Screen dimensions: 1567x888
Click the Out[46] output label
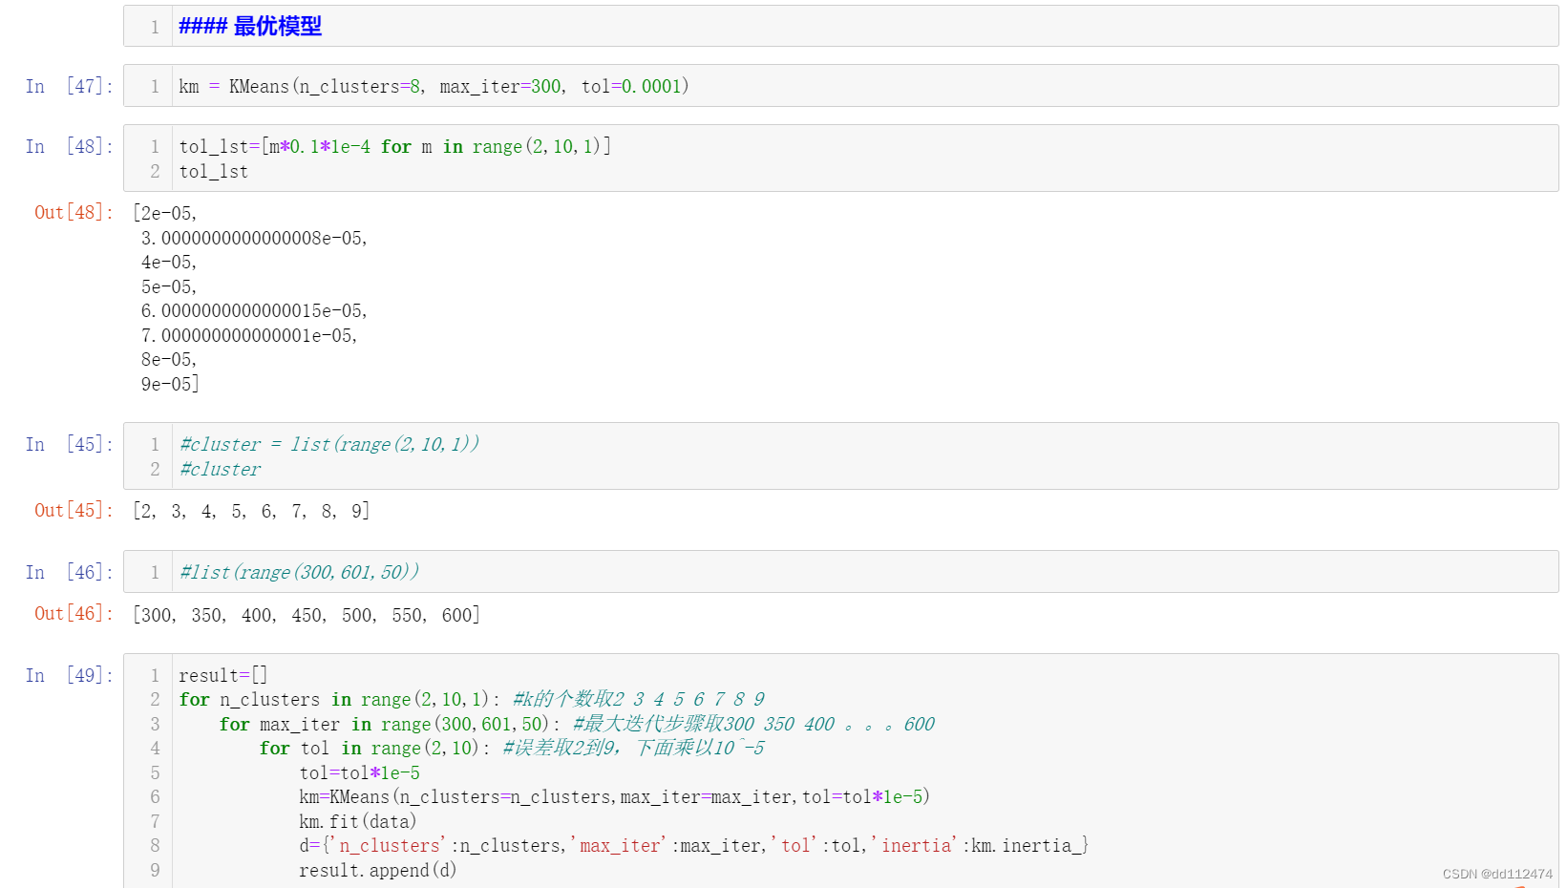click(74, 613)
